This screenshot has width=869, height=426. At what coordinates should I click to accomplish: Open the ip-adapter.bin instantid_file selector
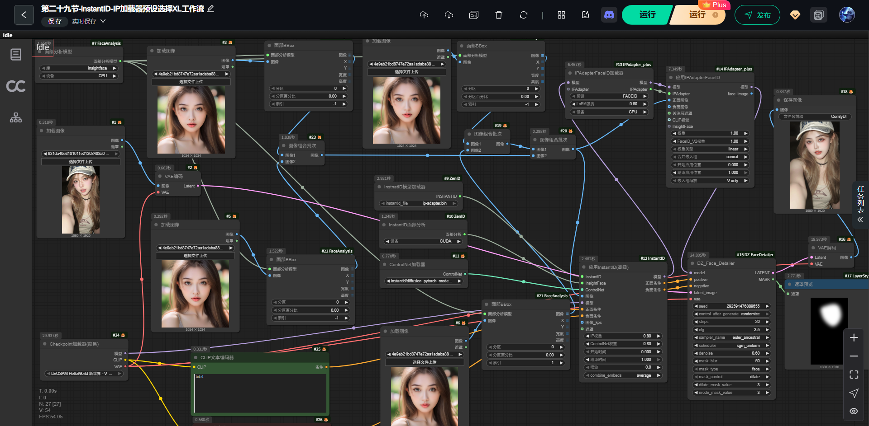tap(418, 203)
